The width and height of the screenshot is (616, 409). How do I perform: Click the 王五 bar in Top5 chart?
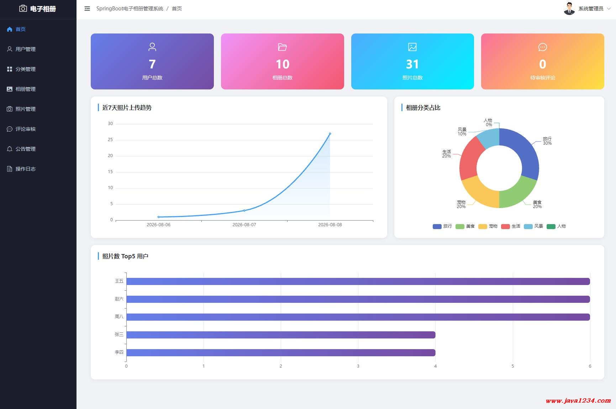358,281
